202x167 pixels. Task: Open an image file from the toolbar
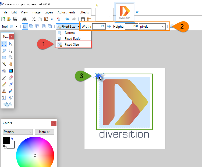click(x=9, y=19)
